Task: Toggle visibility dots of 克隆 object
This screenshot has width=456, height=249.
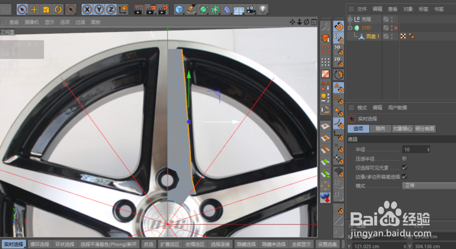Action: [x=392, y=19]
